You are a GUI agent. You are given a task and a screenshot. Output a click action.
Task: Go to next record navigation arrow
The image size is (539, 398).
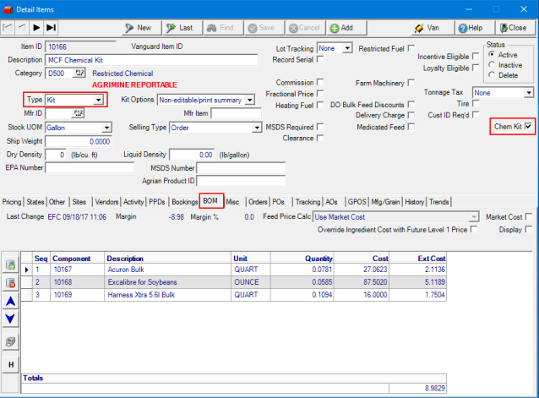click(36, 28)
